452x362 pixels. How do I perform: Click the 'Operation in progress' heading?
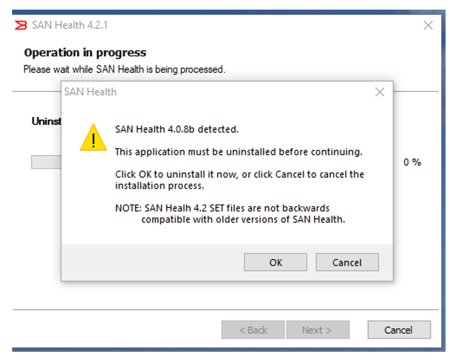click(85, 52)
